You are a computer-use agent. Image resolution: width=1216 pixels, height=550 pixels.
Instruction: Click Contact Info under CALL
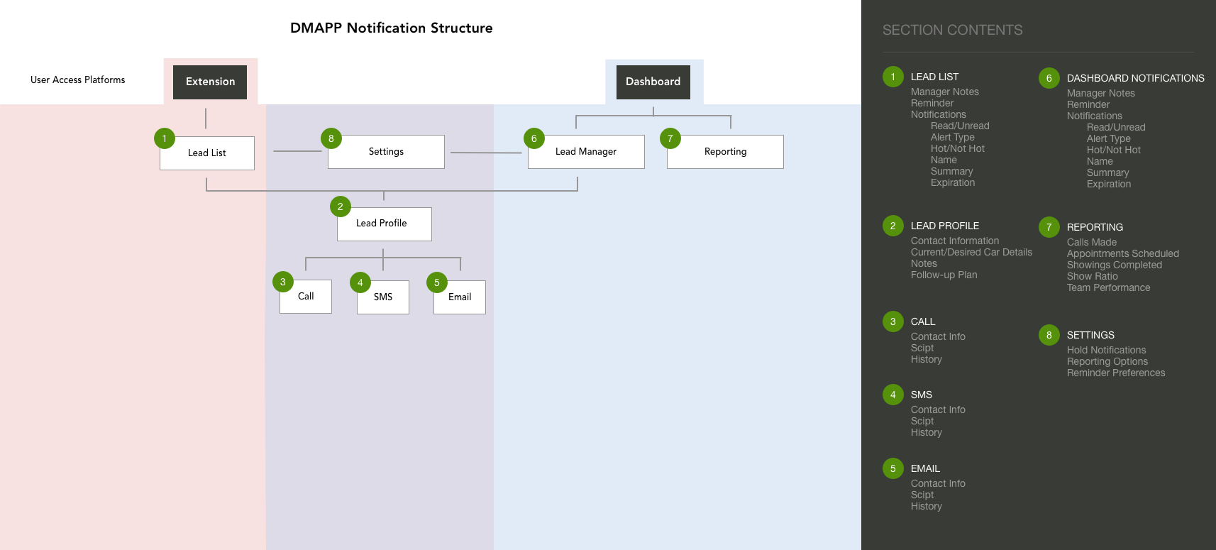pyautogui.click(x=938, y=336)
